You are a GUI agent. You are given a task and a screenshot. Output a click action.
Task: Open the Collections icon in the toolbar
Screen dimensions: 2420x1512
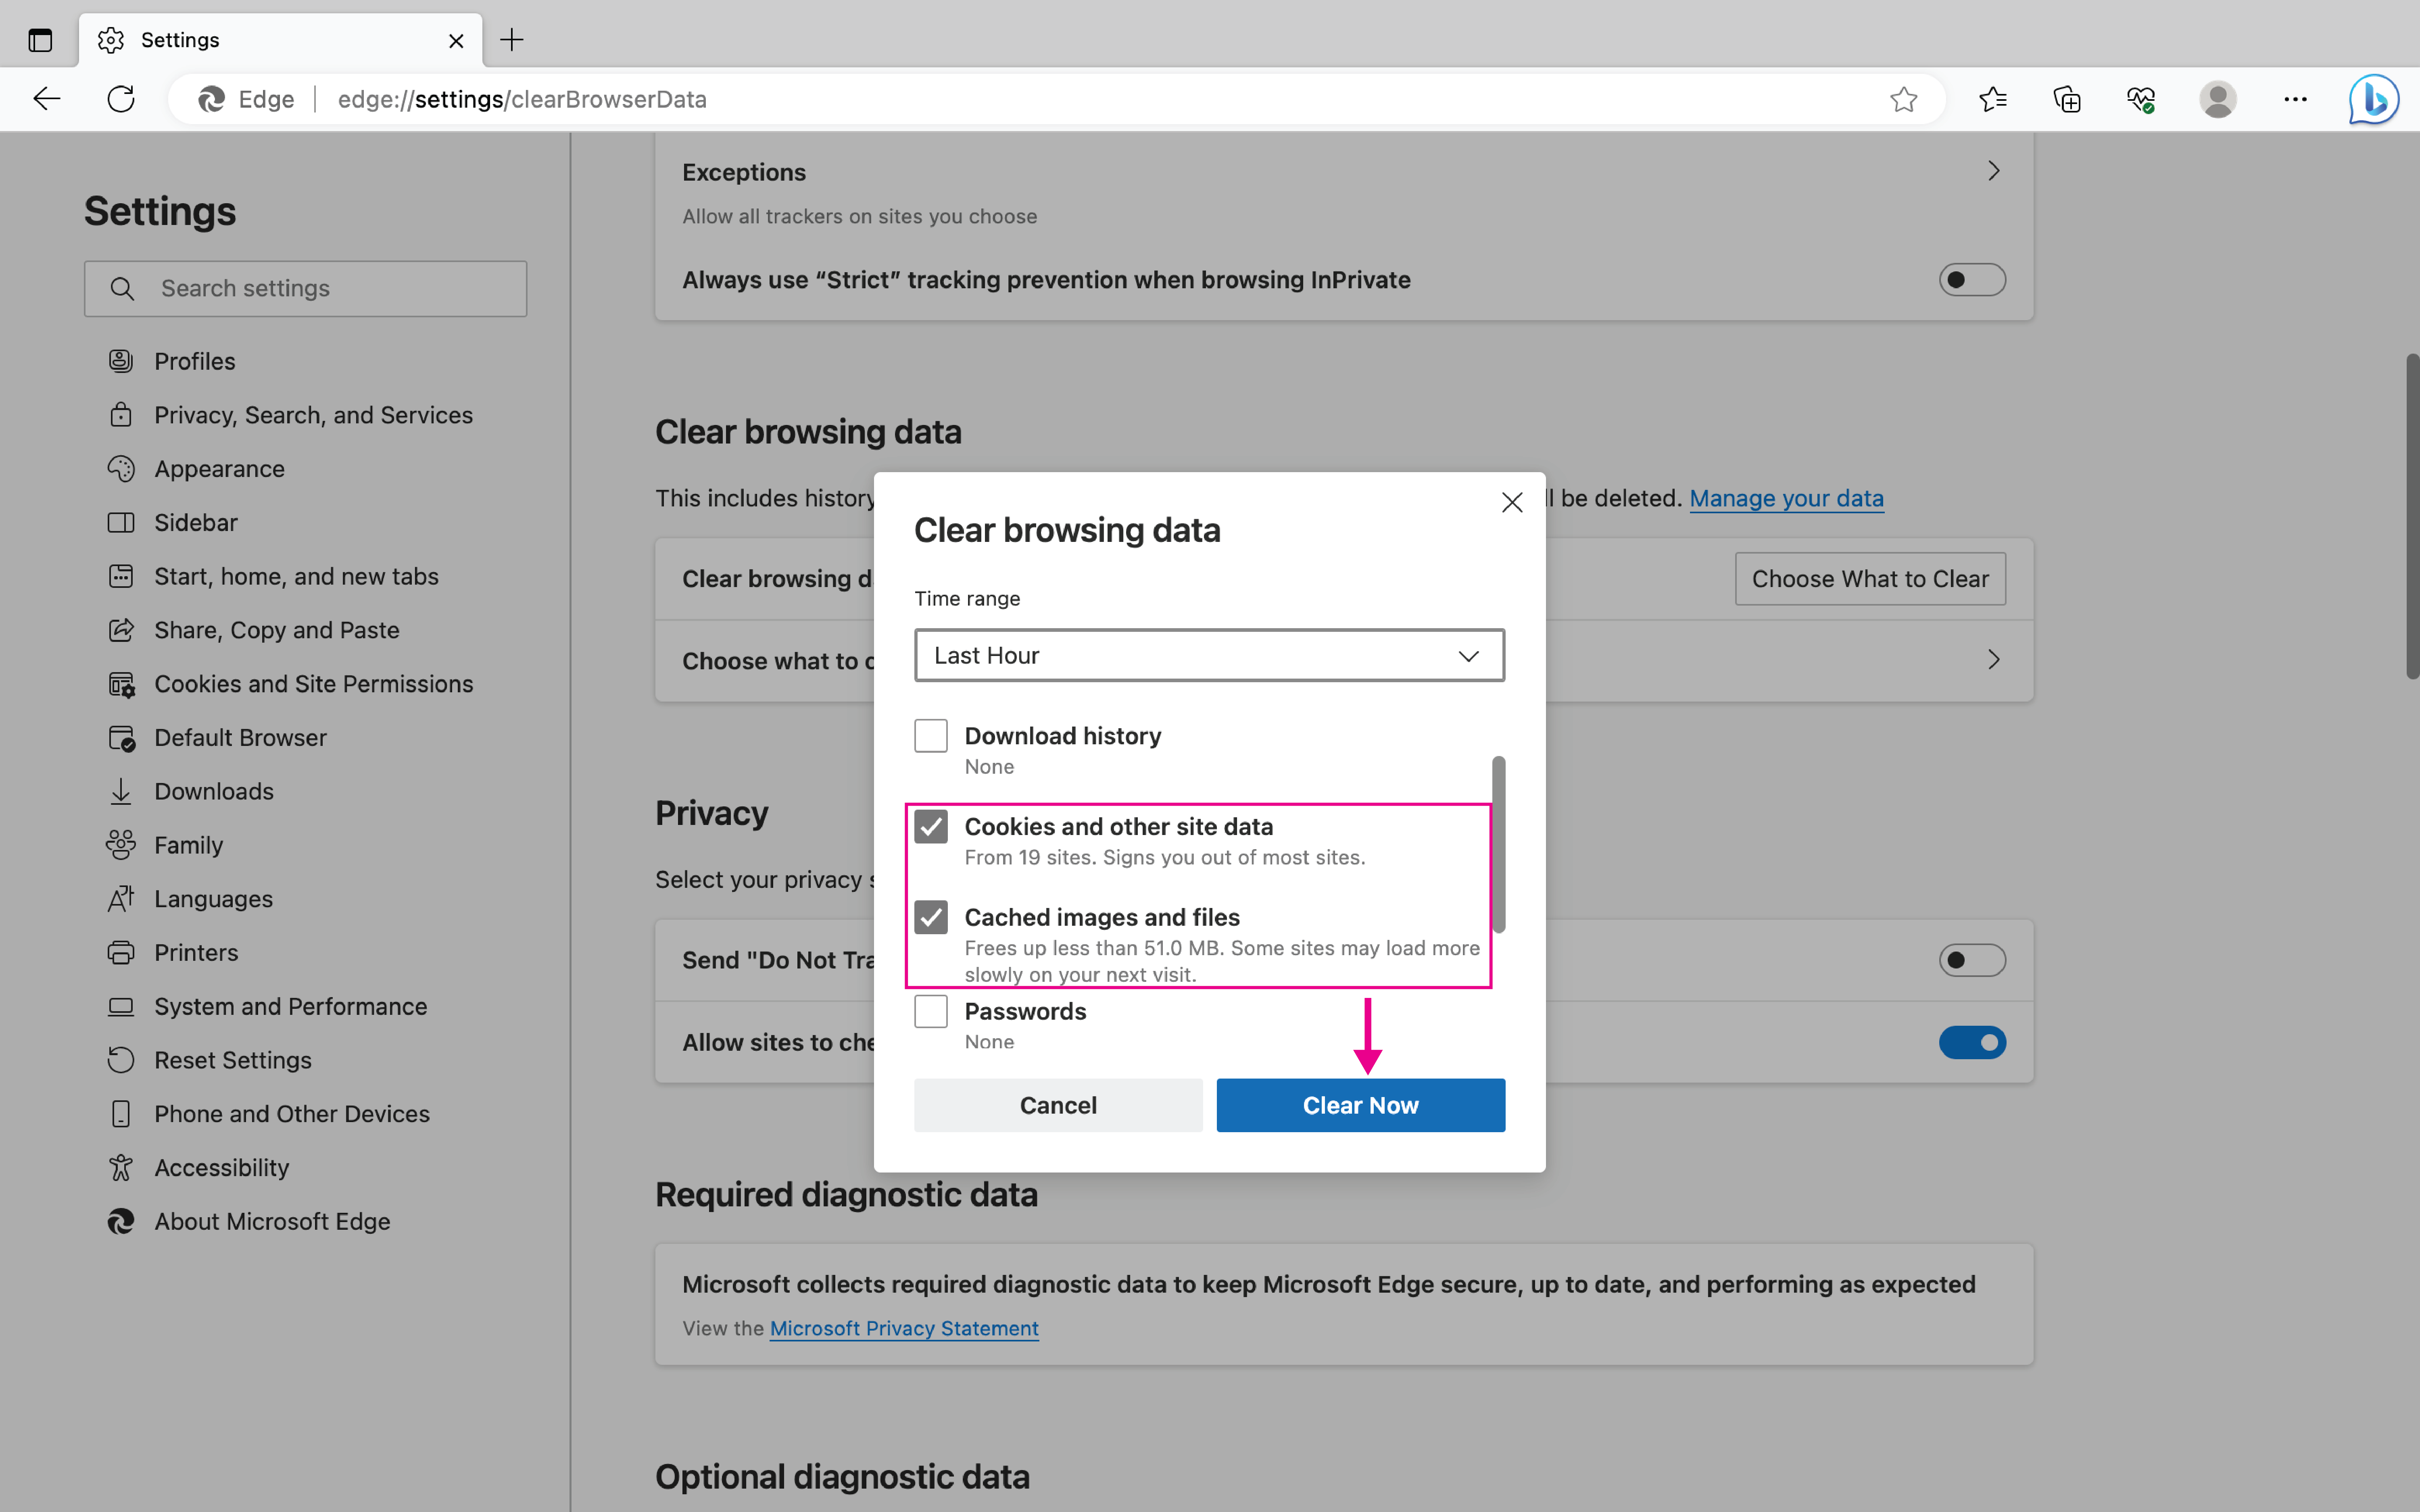(x=2067, y=99)
